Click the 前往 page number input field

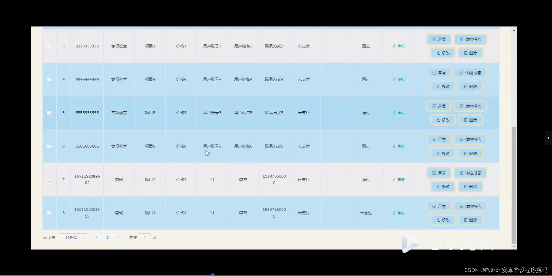click(x=145, y=237)
